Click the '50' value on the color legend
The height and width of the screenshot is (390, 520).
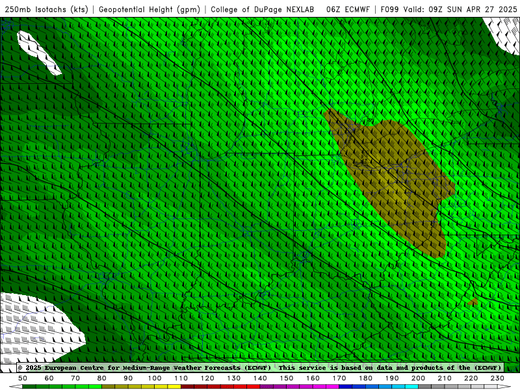pyautogui.click(x=23, y=378)
